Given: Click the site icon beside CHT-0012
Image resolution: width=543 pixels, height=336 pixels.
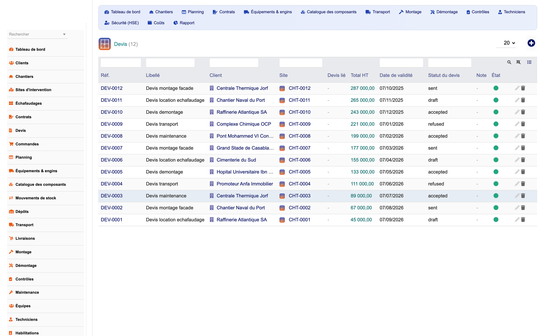Looking at the screenshot, I should [x=282, y=88].
